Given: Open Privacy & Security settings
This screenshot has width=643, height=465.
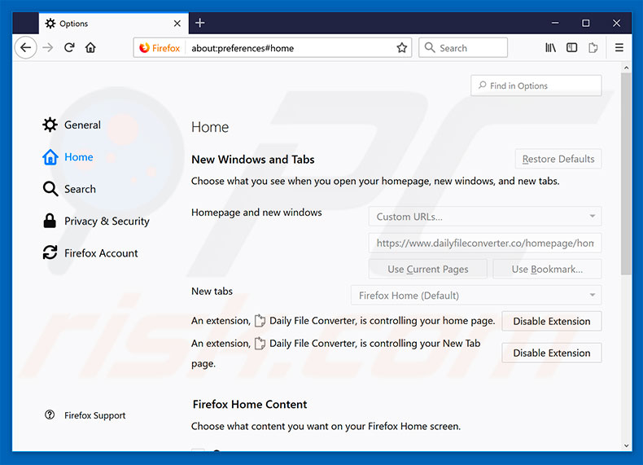Looking at the screenshot, I should click(96, 221).
